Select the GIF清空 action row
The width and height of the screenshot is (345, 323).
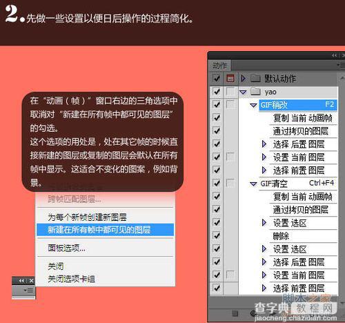click(298, 184)
